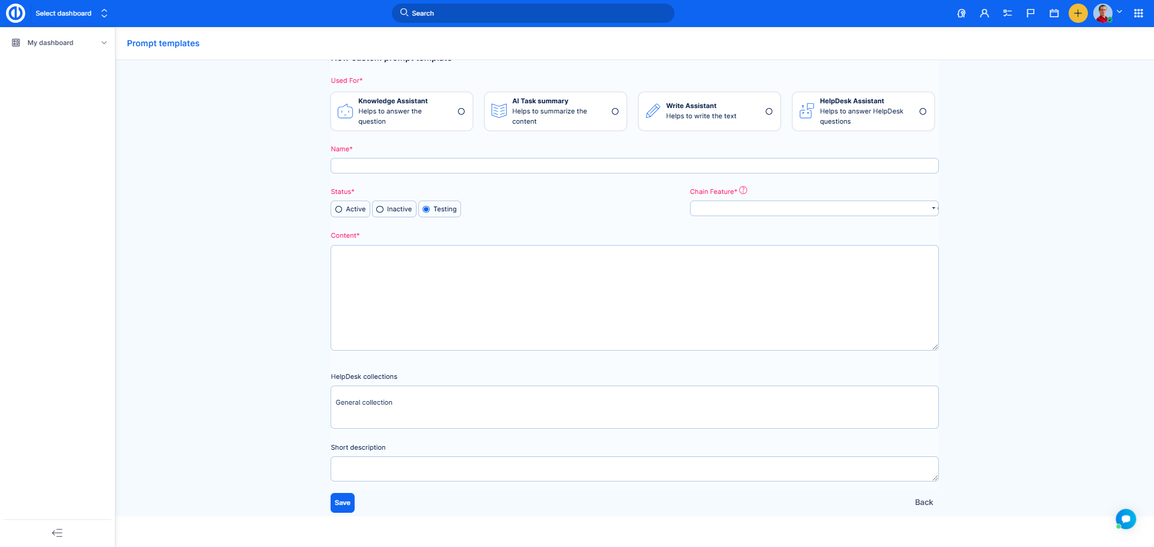Click the Back link

coord(923,503)
